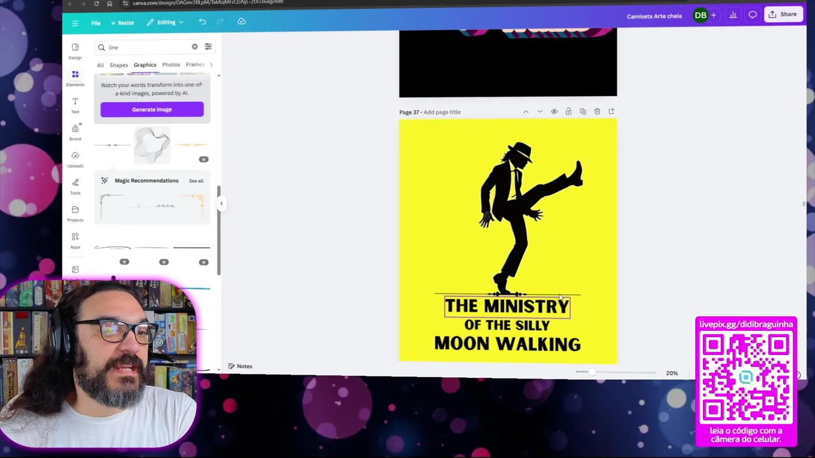Select the wavy mesh line graphic

point(152,145)
